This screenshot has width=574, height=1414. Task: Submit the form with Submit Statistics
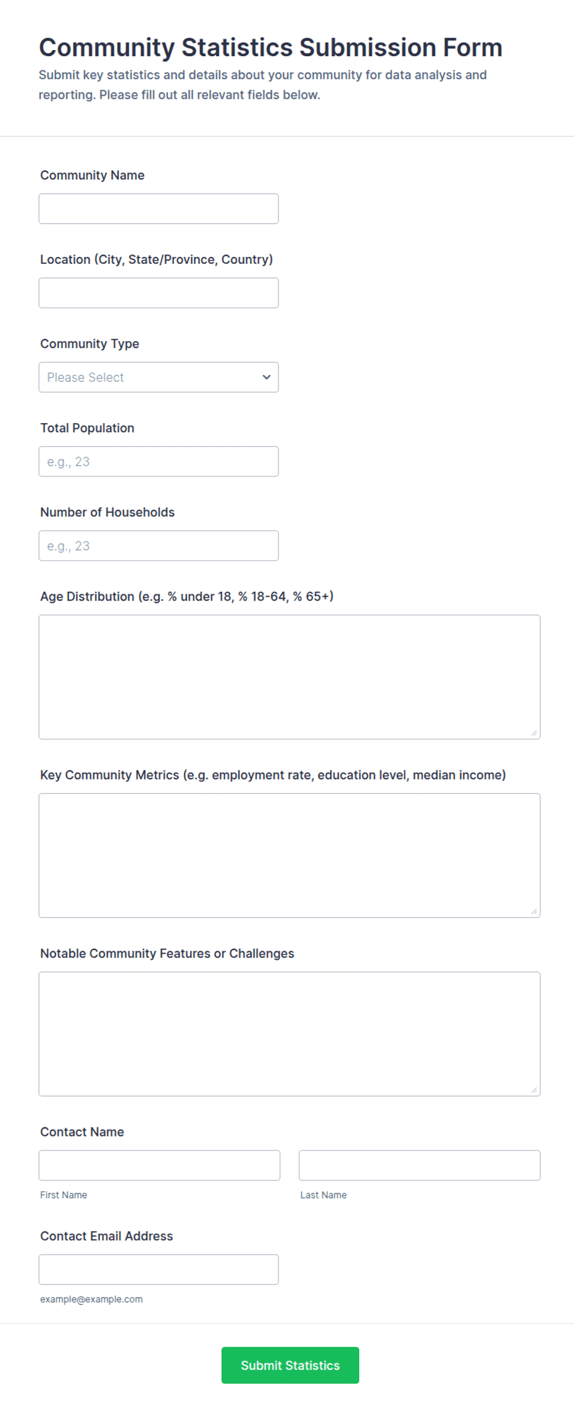(290, 1365)
